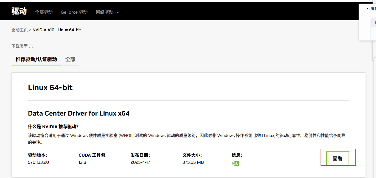Open the 全部驱动 menu item
The image size is (376, 178).
pyautogui.click(x=44, y=12)
